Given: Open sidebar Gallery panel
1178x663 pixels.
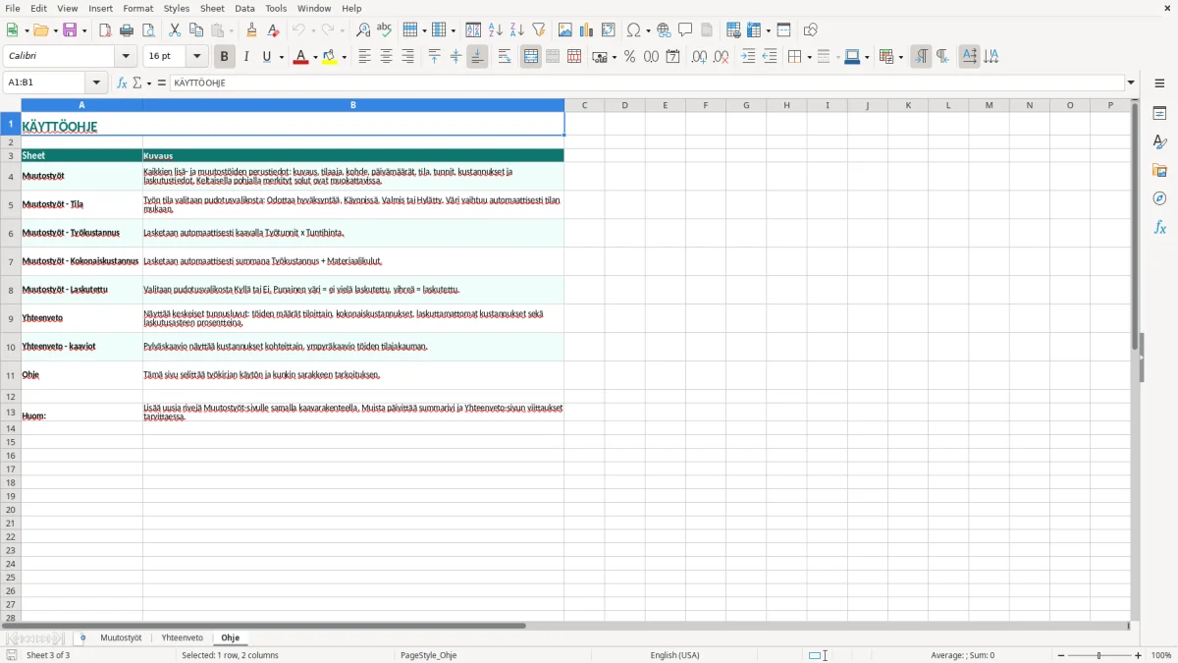Looking at the screenshot, I should (1159, 171).
